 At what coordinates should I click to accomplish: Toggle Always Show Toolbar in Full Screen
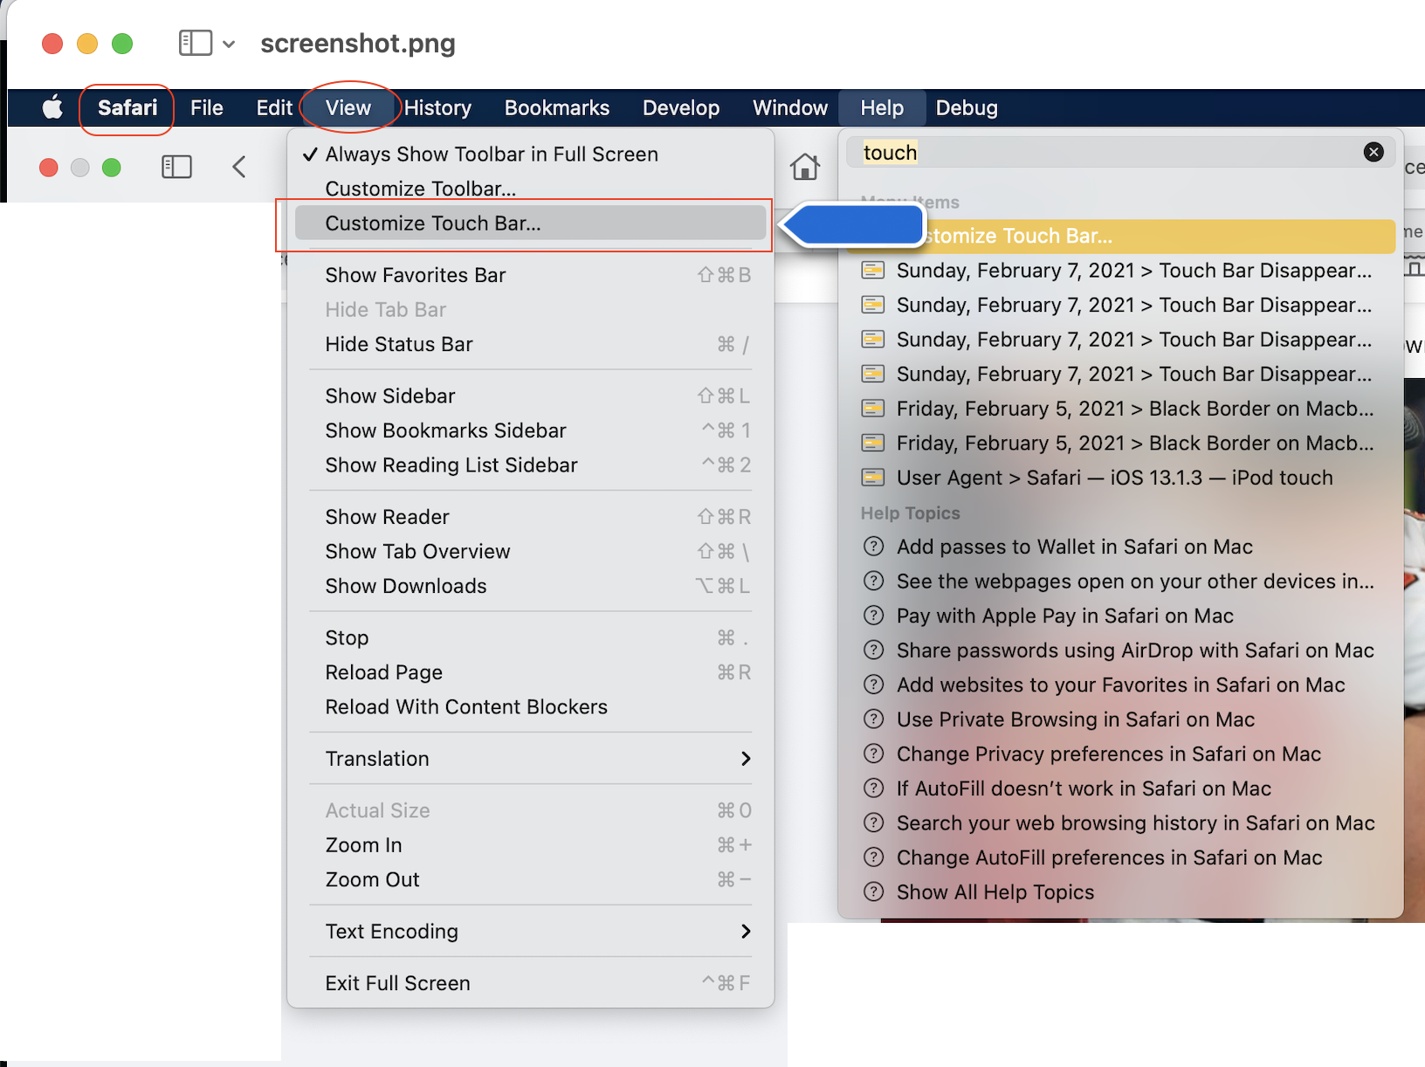(x=530, y=155)
